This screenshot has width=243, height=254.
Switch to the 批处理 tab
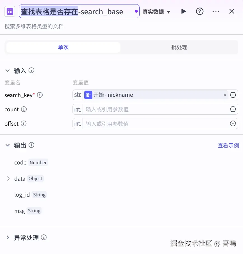(179, 47)
